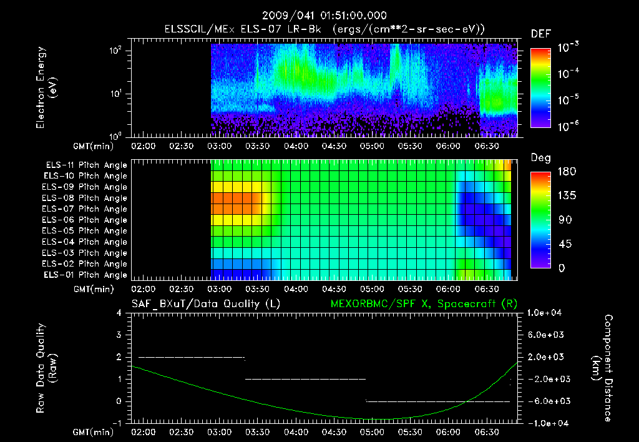Select the ELS-01 Pitch Angle label
This screenshot has height=442, width=639.
pos(85,275)
